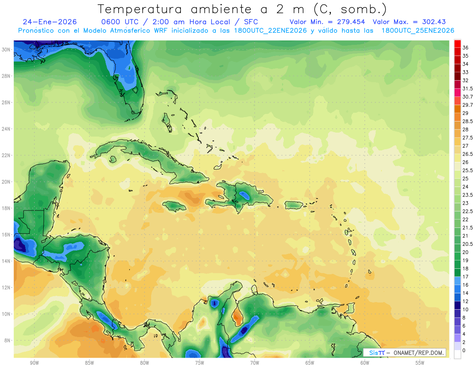Click the color scale label "36"

[466, 47]
